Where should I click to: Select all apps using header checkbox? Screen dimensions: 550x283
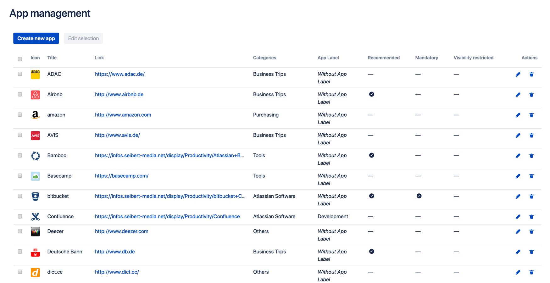[x=20, y=59]
